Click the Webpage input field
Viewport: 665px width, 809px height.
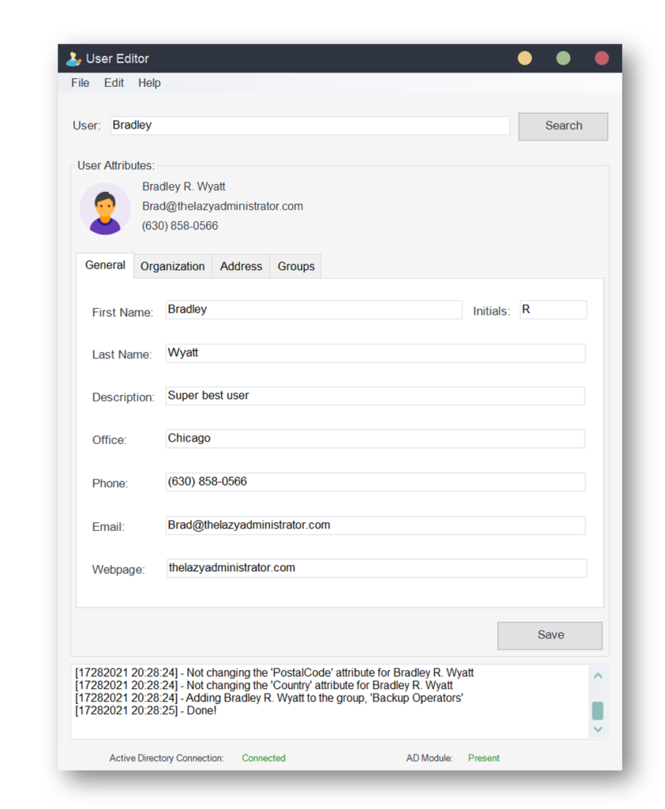[x=377, y=568]
